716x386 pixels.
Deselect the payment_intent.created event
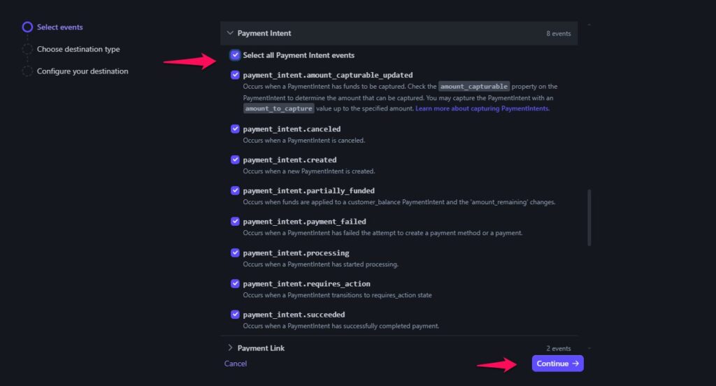pos(235,159)
